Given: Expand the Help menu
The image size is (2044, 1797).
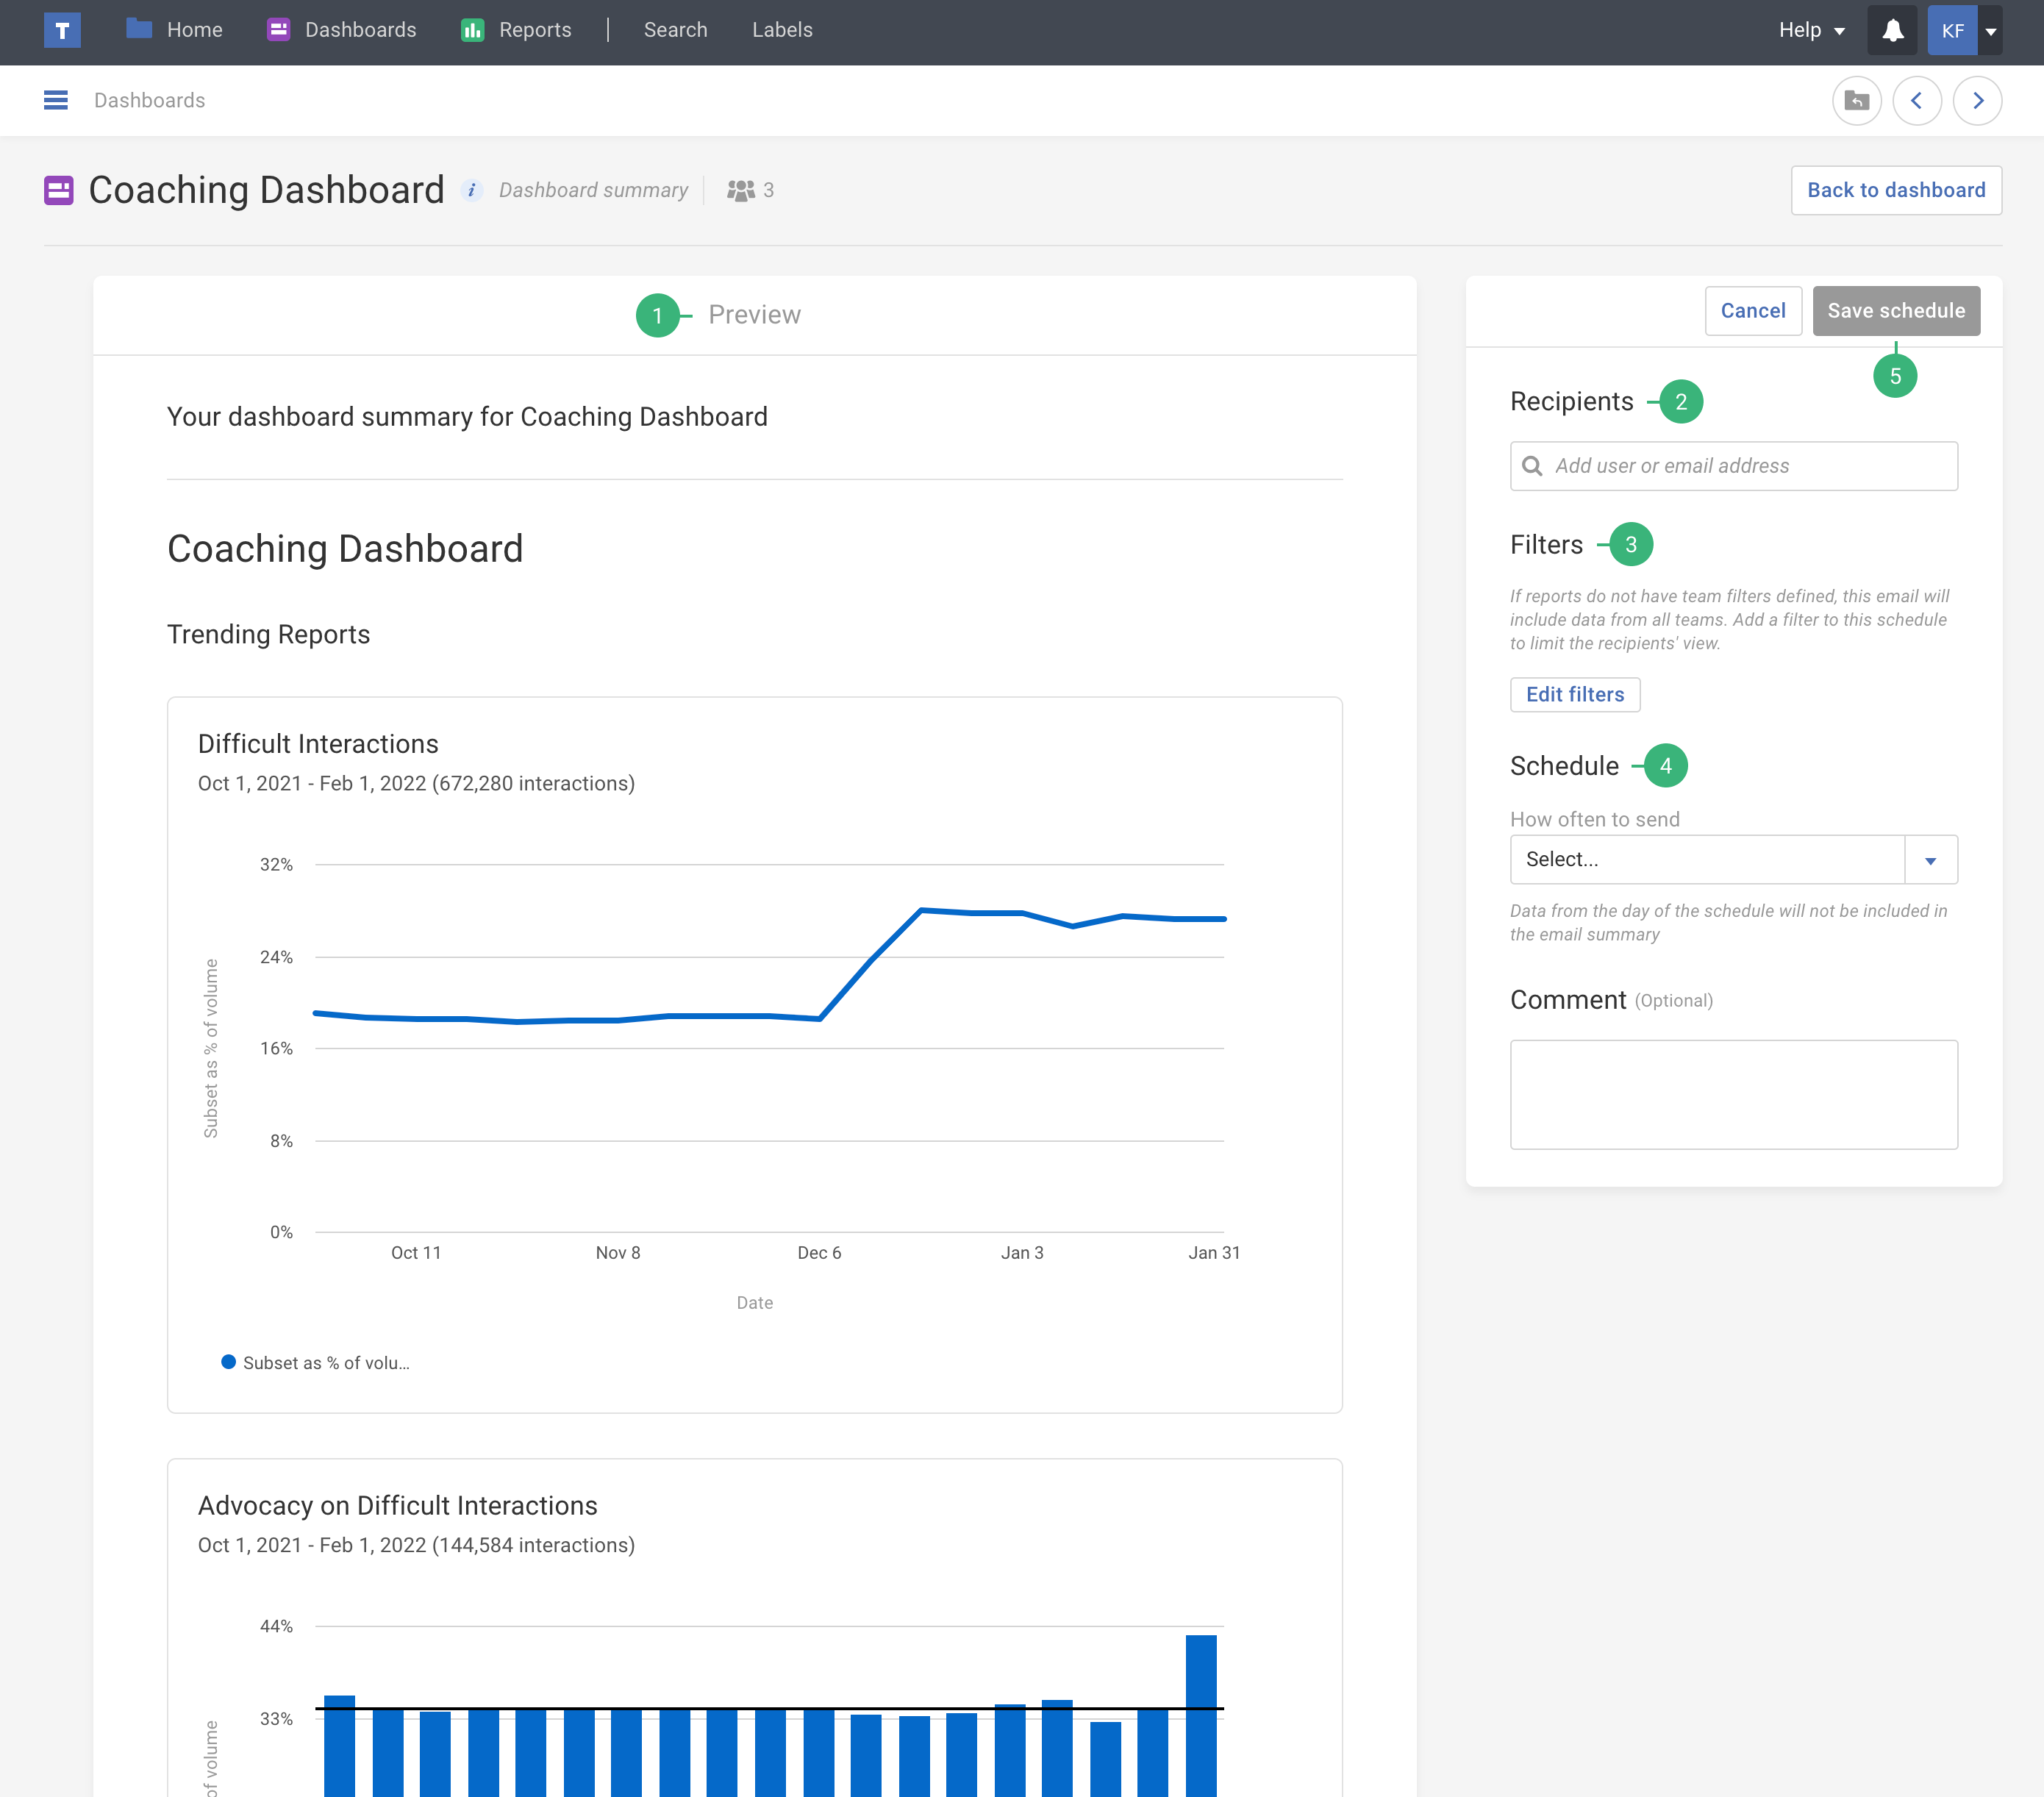Looking at the screenshot, I should click(1811, 30).
